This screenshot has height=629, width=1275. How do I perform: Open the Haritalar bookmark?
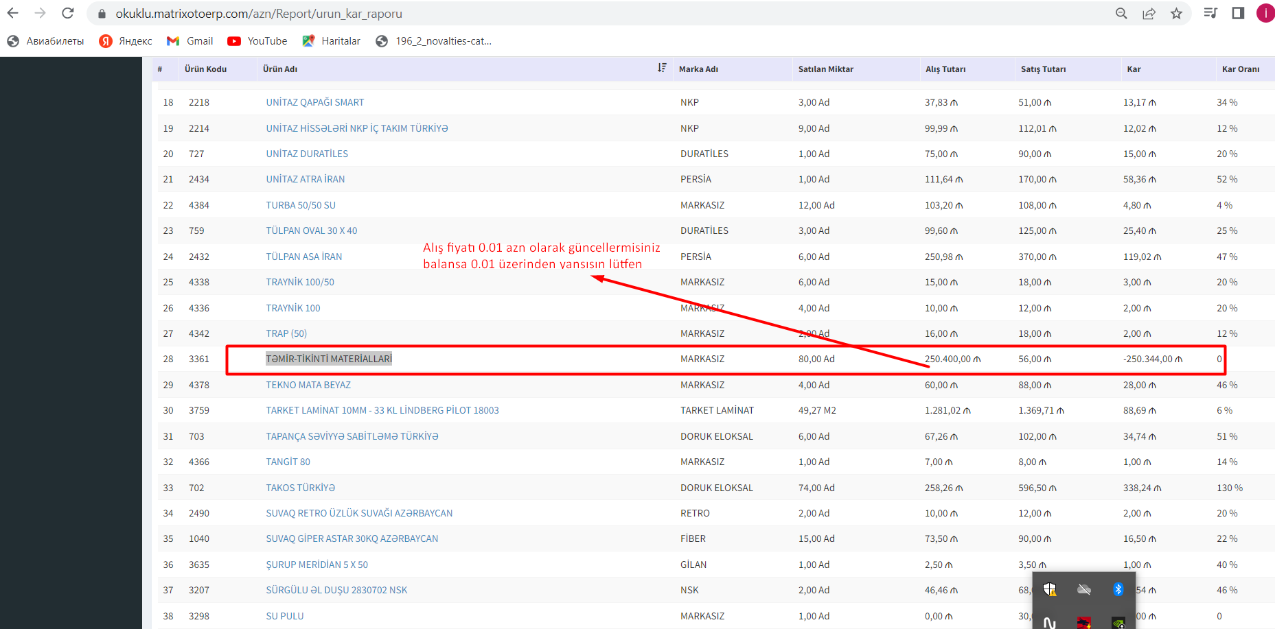[x=331, y=41]
